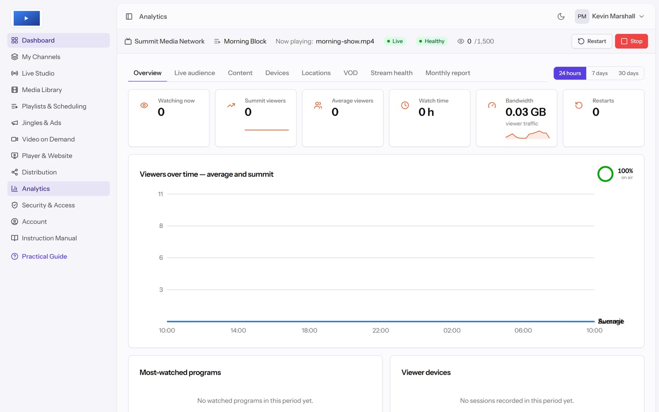The image size is (659, 412).
Task: Select the 7 days time range
Action: [x=600, y=73]
